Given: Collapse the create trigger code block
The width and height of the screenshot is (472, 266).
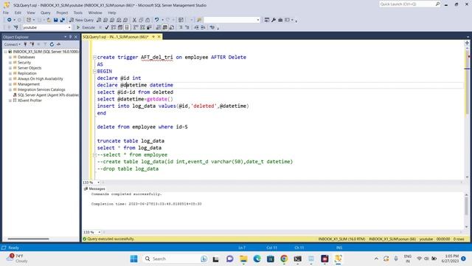Looking at the screenshot, I should [x=94, y=57].
